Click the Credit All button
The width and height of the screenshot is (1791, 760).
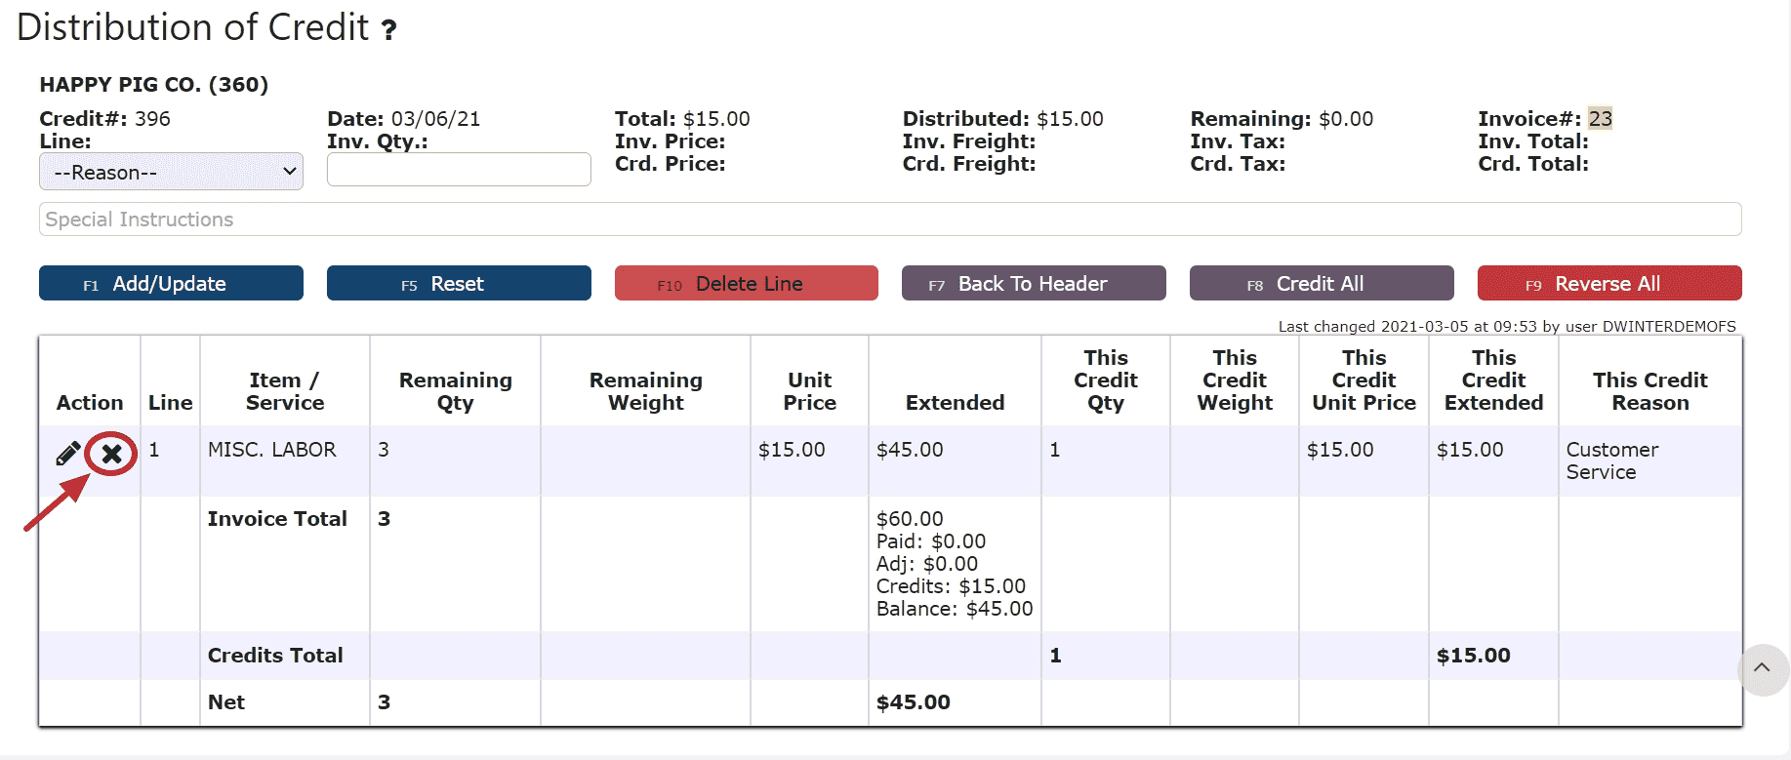click(x=1321, y=284)
